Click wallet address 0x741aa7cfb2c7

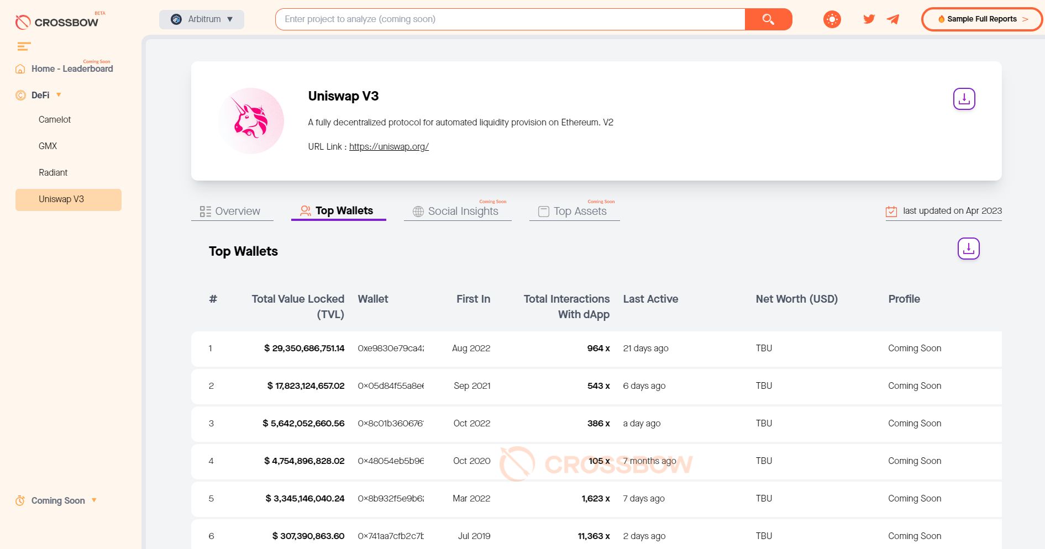[x=391, y=536]
